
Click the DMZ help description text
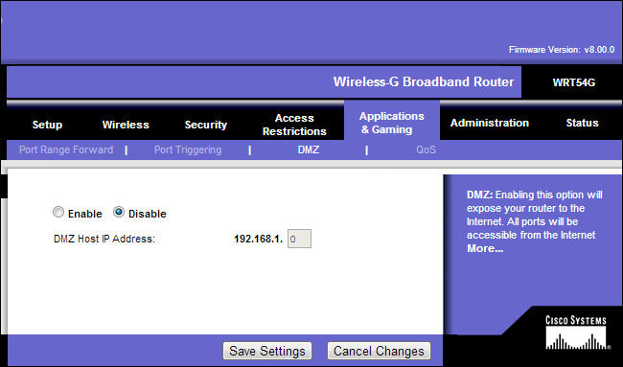[535, 215]
